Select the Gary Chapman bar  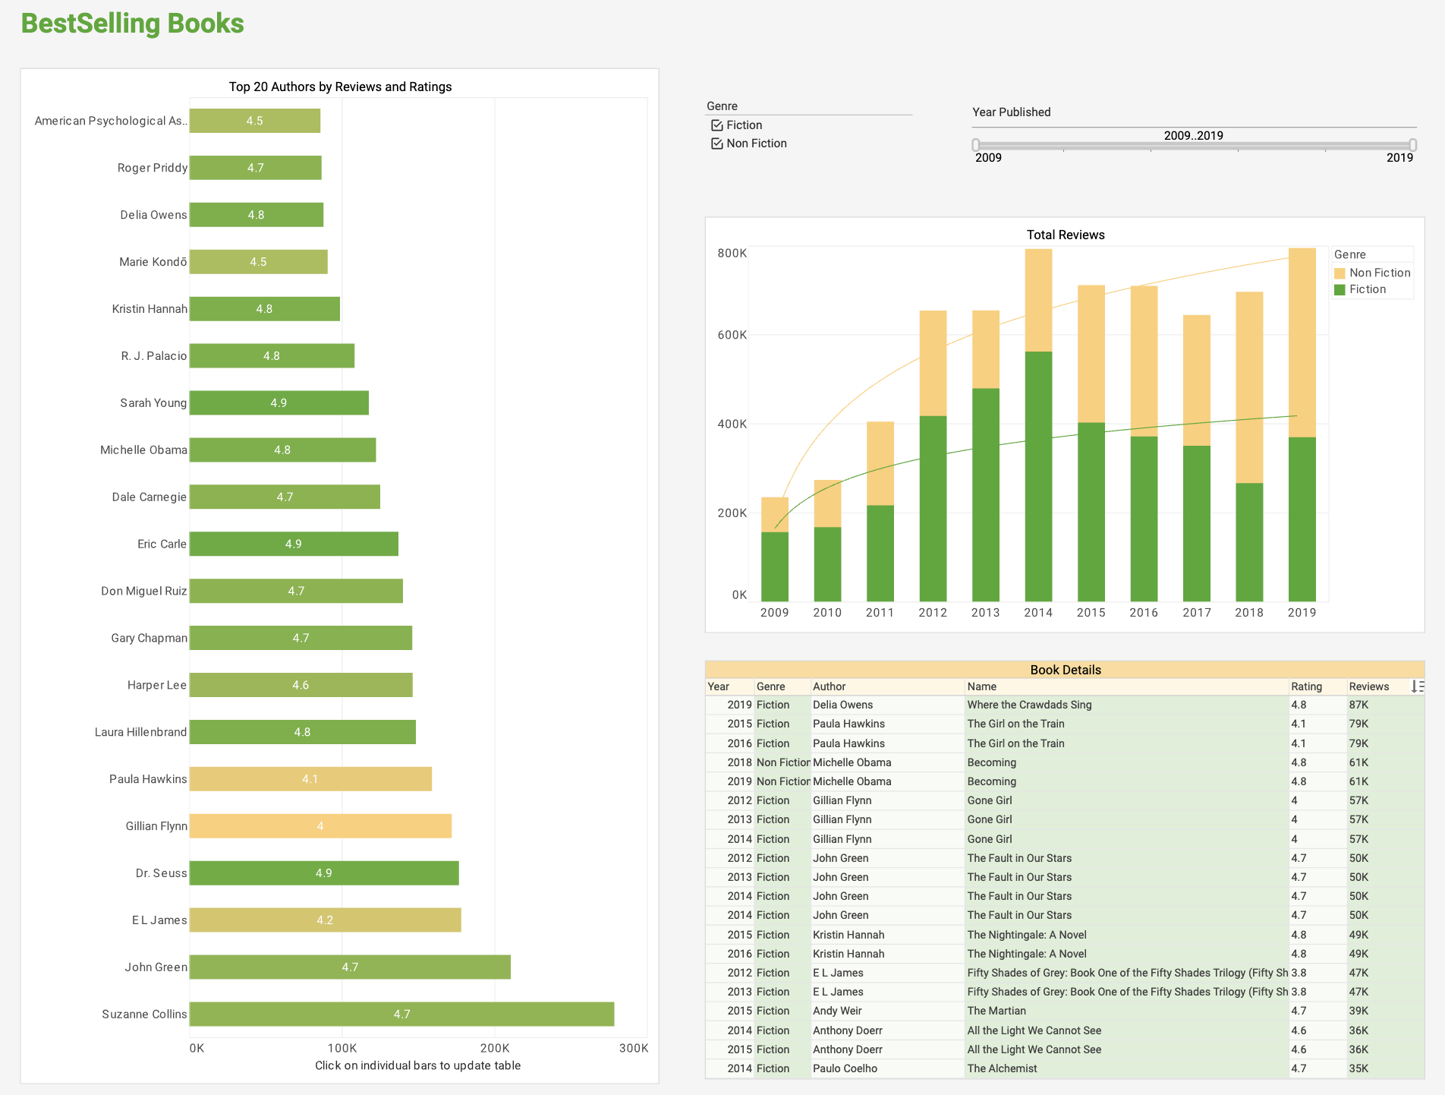301,638
